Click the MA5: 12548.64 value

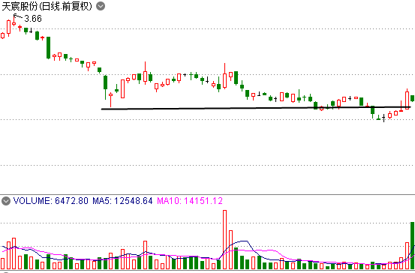122,201
